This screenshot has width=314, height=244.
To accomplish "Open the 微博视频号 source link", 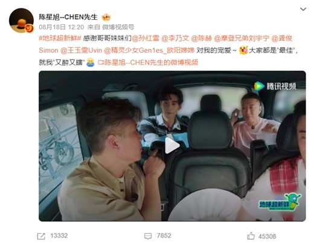I will click(118, 27).
